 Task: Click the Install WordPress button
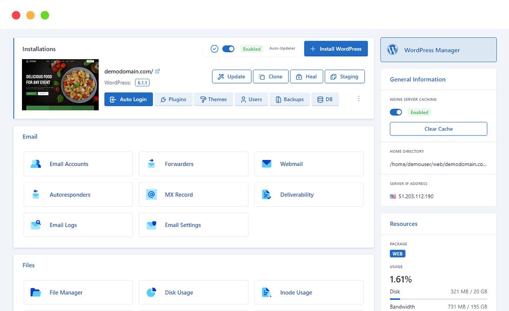pyautogui.click(x=336, y=49)
